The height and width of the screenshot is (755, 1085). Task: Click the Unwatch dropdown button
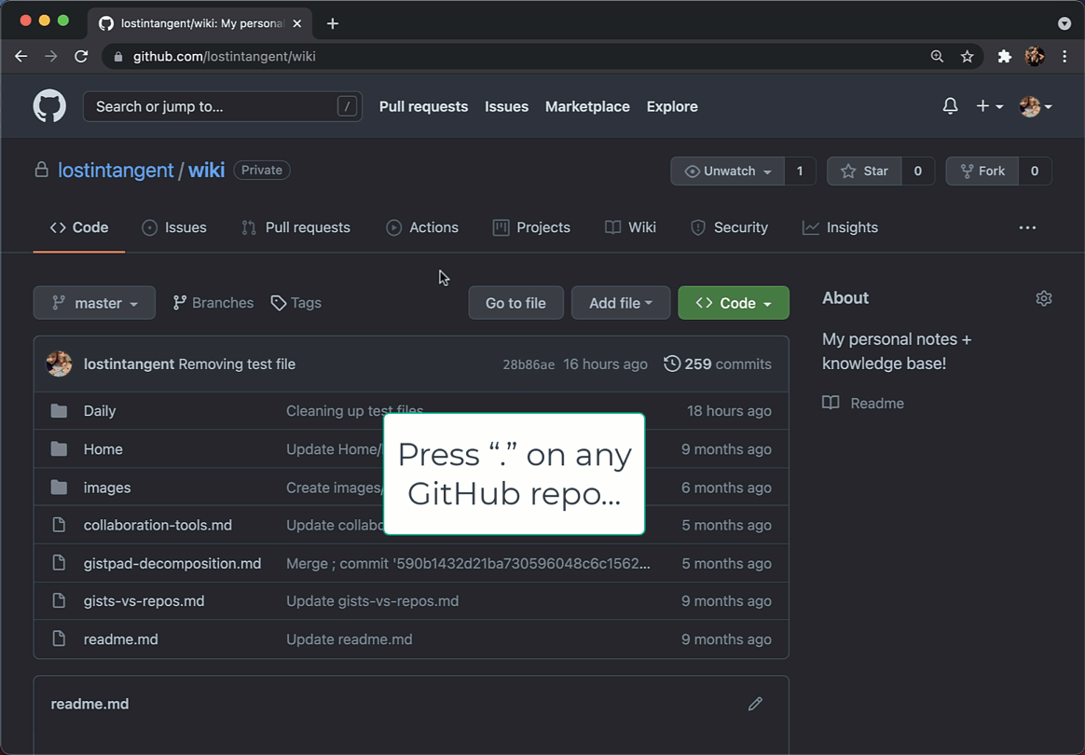[x=727, y=171]
